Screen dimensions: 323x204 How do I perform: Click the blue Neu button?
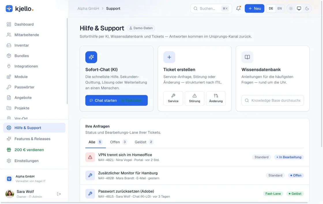coord(254,8)
